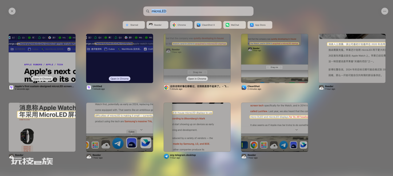
Task: Click the 2 seconds ago timestamp
Action: (x=22, y=89)
